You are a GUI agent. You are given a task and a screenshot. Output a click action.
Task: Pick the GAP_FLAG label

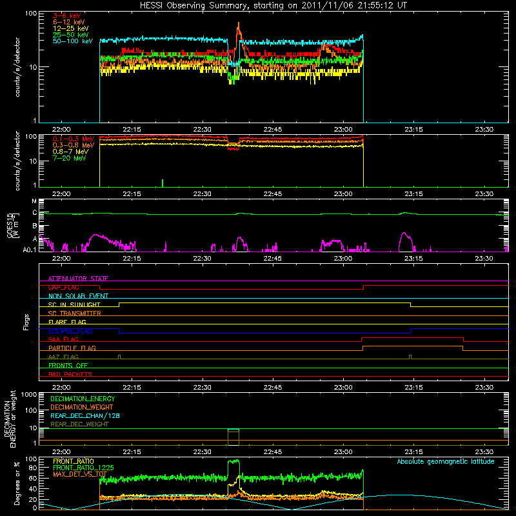point(63,287)
